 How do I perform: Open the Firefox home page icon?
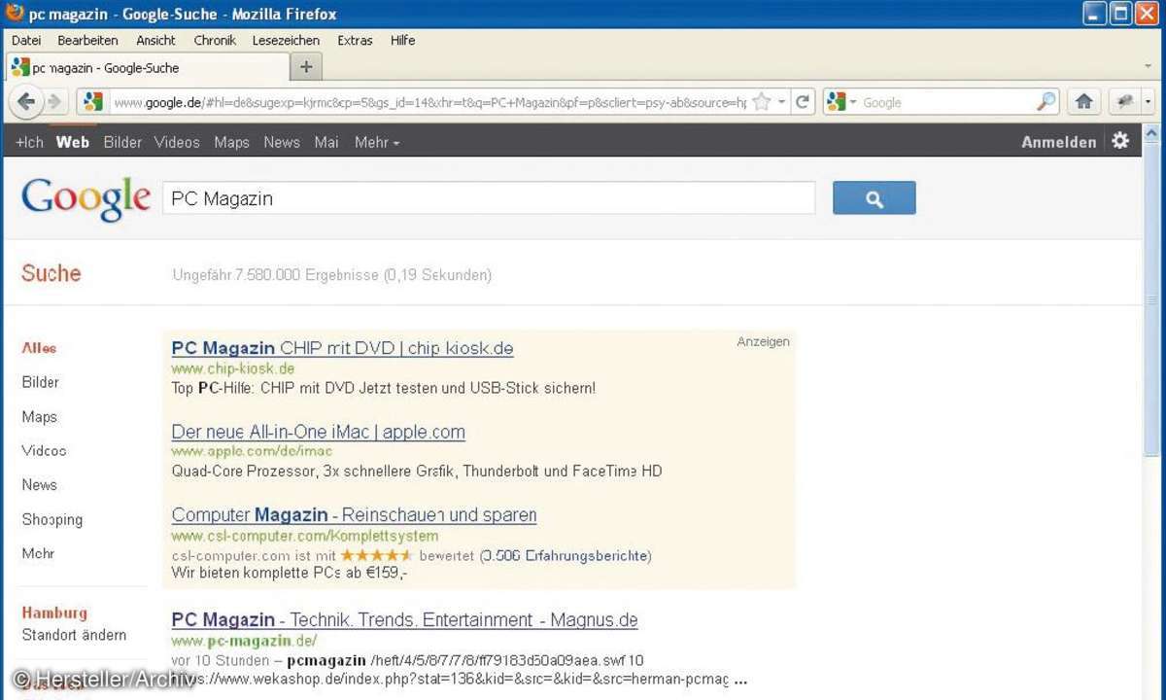pyautogui.click(x=1084, y=101)
